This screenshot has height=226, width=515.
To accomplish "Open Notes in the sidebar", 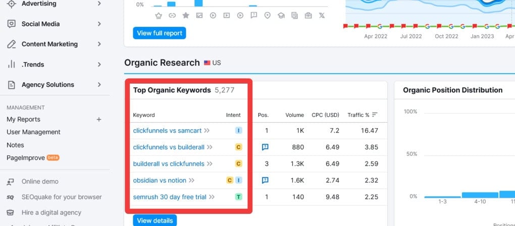I will pos(15,145).
